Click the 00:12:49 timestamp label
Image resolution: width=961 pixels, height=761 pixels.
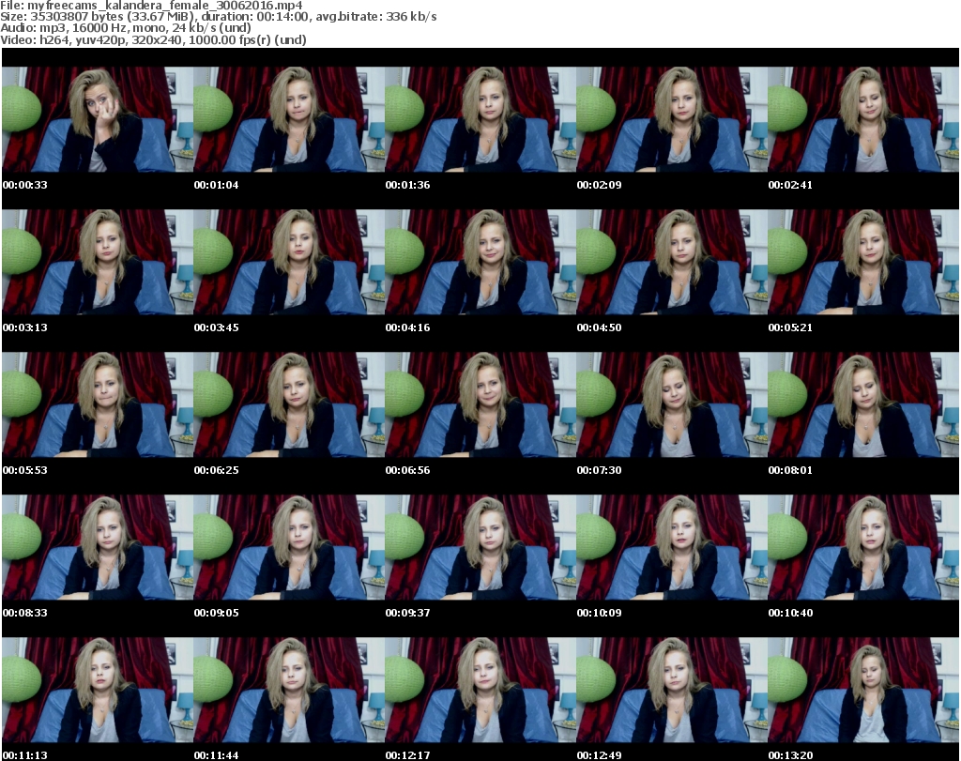[599, 755]
